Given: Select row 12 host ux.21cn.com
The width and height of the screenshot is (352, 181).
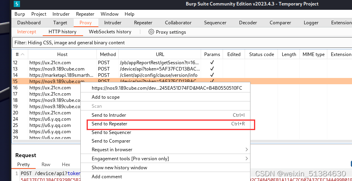Looking at the screenshot, I should [50, 63].
